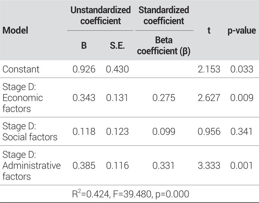The height and width of the screenshot is (203, 259).
Task: Click Administrative factors B value 0.385
Action: click(x=84, y=166)
